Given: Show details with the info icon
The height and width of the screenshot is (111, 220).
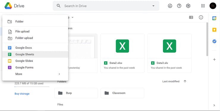Looking at the screenshot, I should click(x=201, y=17).
